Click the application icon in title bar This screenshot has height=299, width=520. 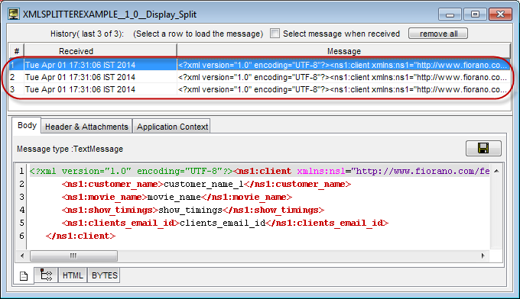click(14, 14)
